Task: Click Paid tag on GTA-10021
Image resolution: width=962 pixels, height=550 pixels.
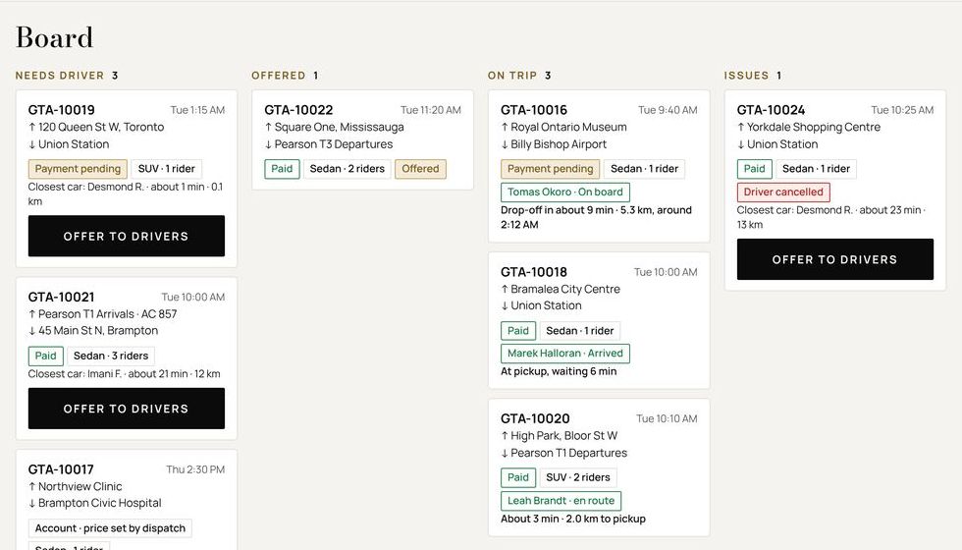Action: [x=45, y=356]
